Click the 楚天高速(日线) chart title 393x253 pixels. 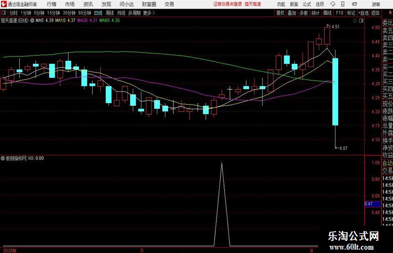(x=15, y=20)
